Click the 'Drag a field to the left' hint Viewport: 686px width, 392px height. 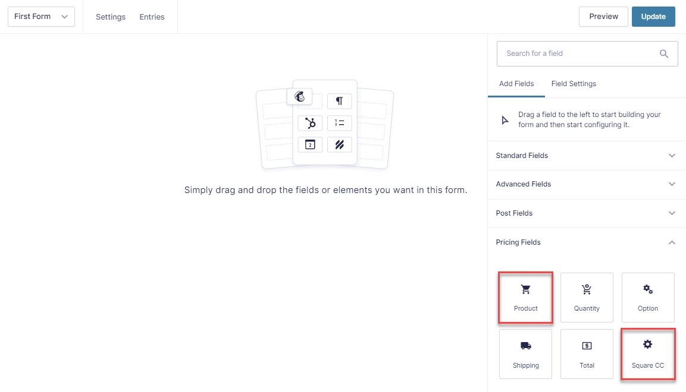click(x=589, y=119)
